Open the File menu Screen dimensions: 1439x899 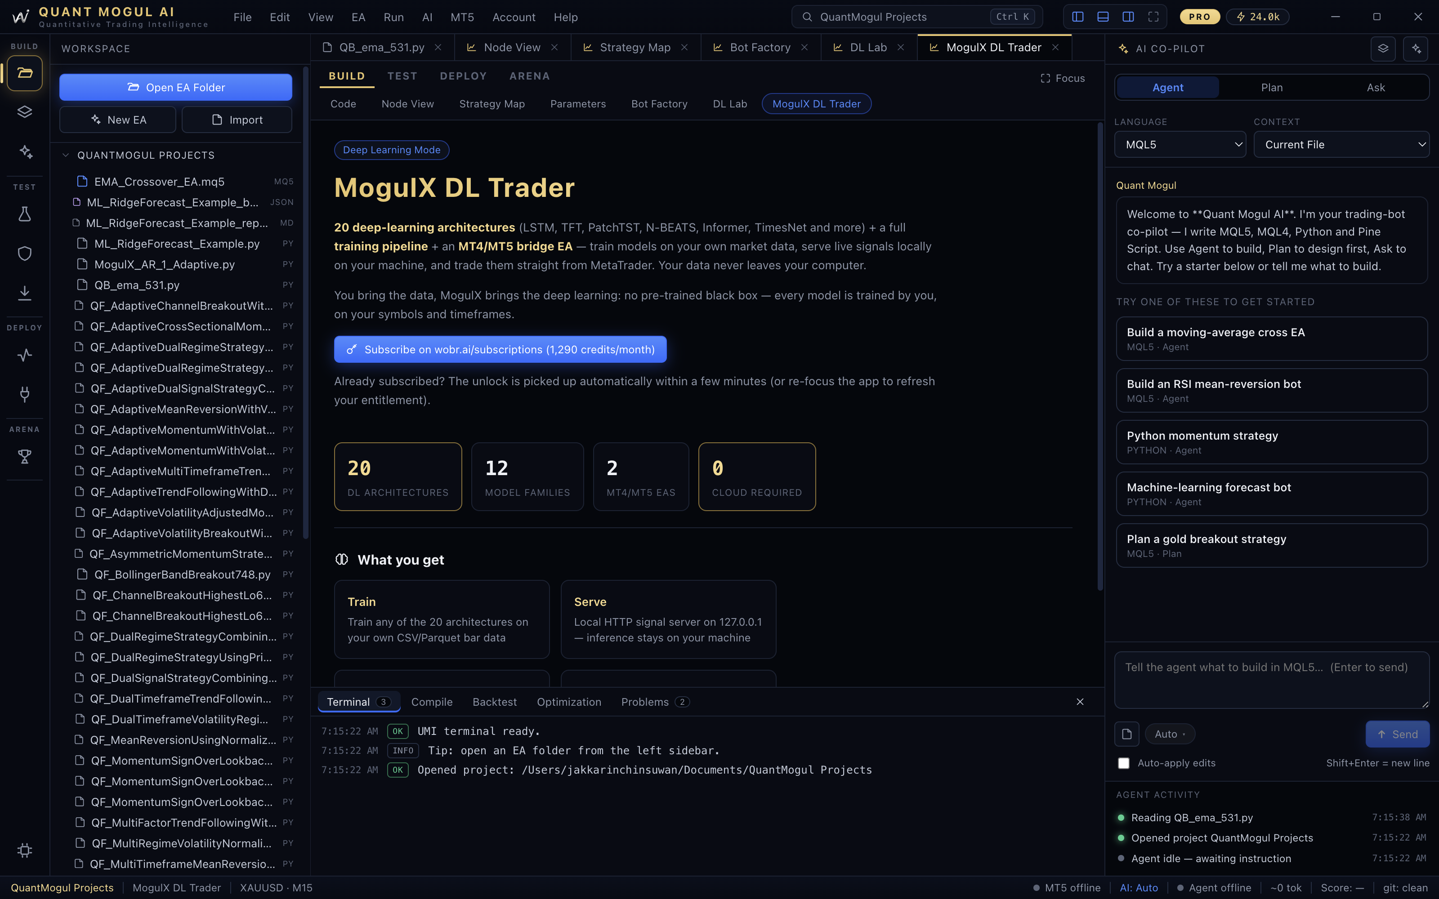242,17
